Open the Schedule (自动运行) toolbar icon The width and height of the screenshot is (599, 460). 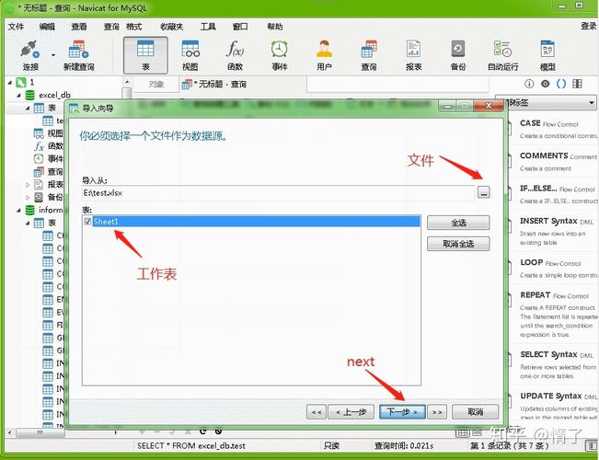[502, 56]
